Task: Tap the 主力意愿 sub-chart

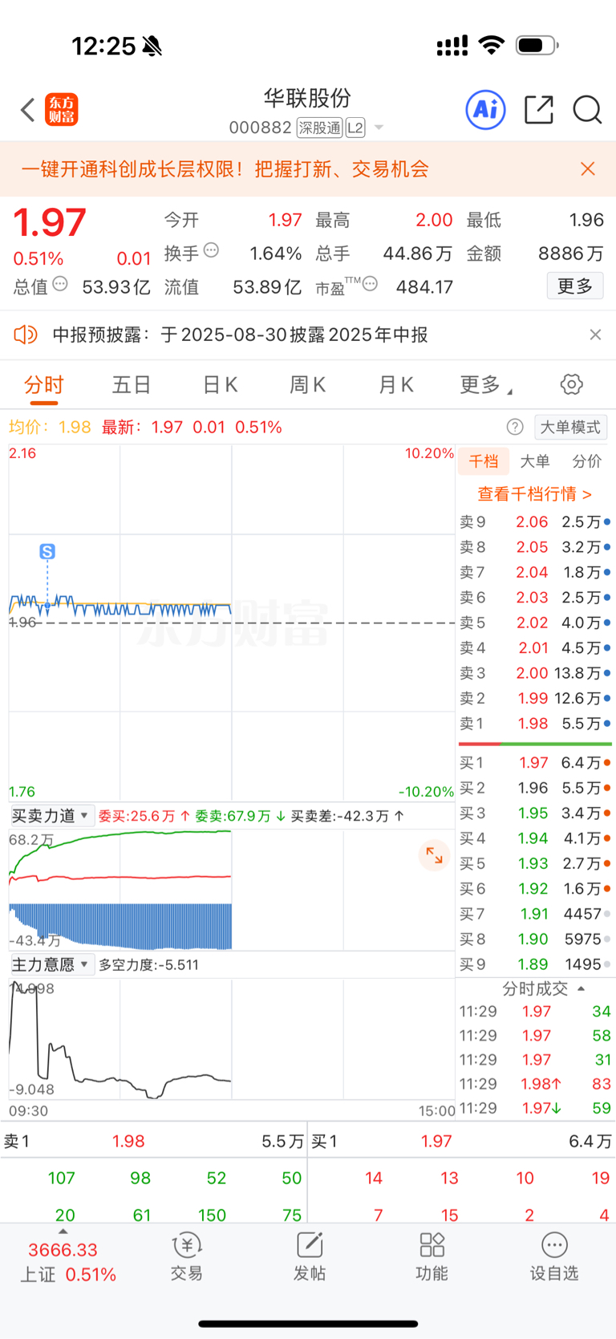Action: 232,1039
